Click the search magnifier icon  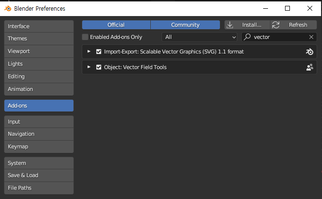tap(247, 37)
